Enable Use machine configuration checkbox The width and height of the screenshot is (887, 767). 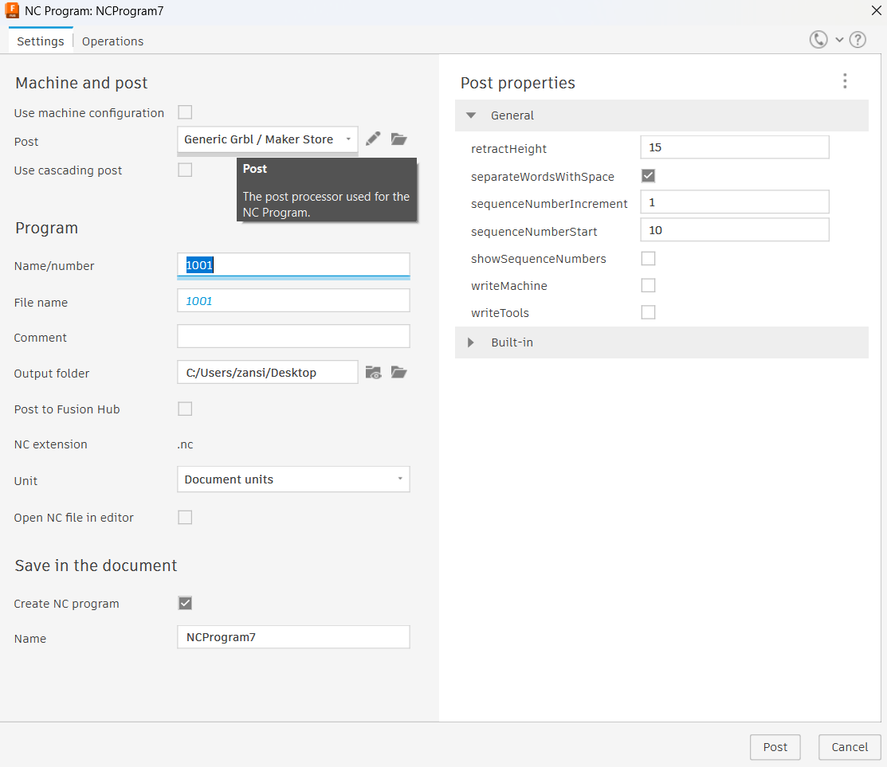point(185,112)
